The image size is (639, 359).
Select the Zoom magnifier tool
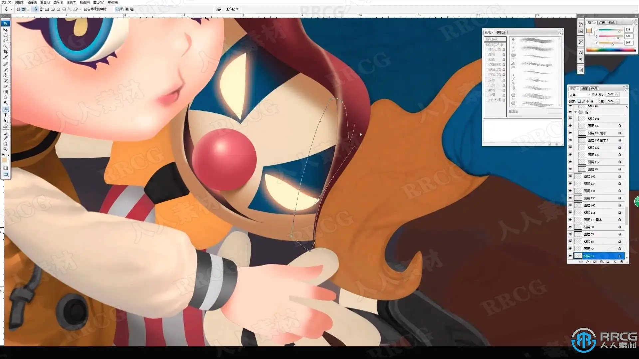(x=5, y=149)
